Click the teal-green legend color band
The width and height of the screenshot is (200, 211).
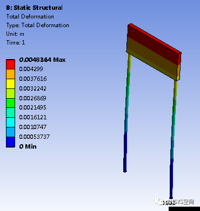tap(10, 112)
